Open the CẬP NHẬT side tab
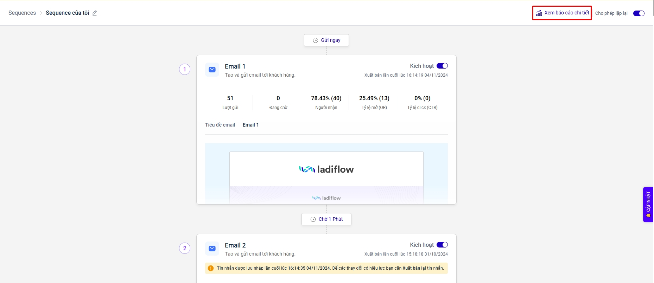 coord(648,204)
